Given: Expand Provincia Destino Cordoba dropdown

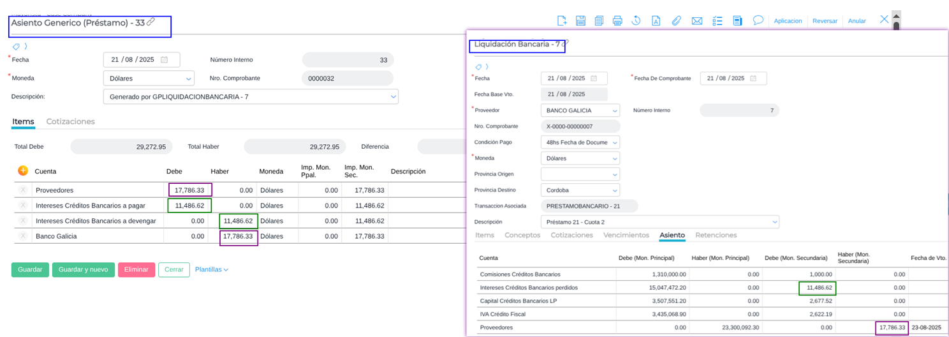Looking at the screenshot, I should (580, 190).
